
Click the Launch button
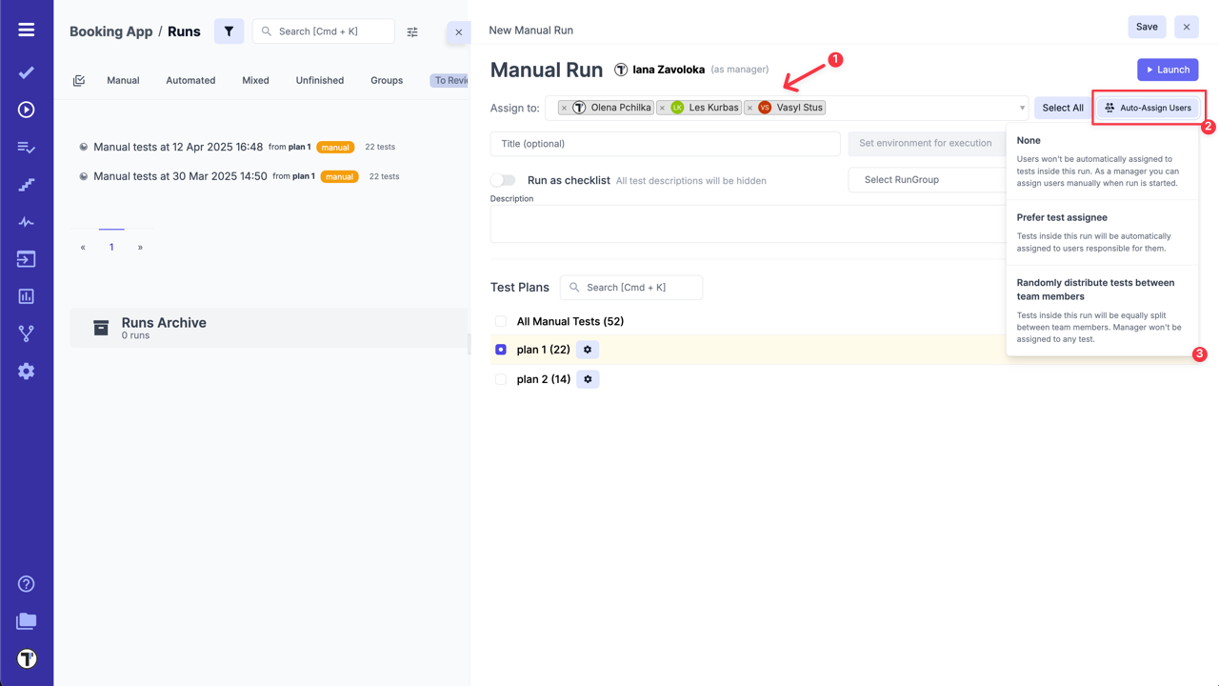coord(1168,69)
